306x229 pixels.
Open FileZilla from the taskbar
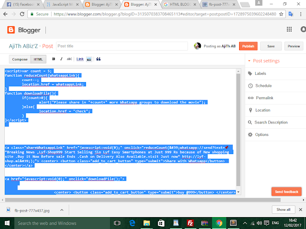tap(190, 223)
